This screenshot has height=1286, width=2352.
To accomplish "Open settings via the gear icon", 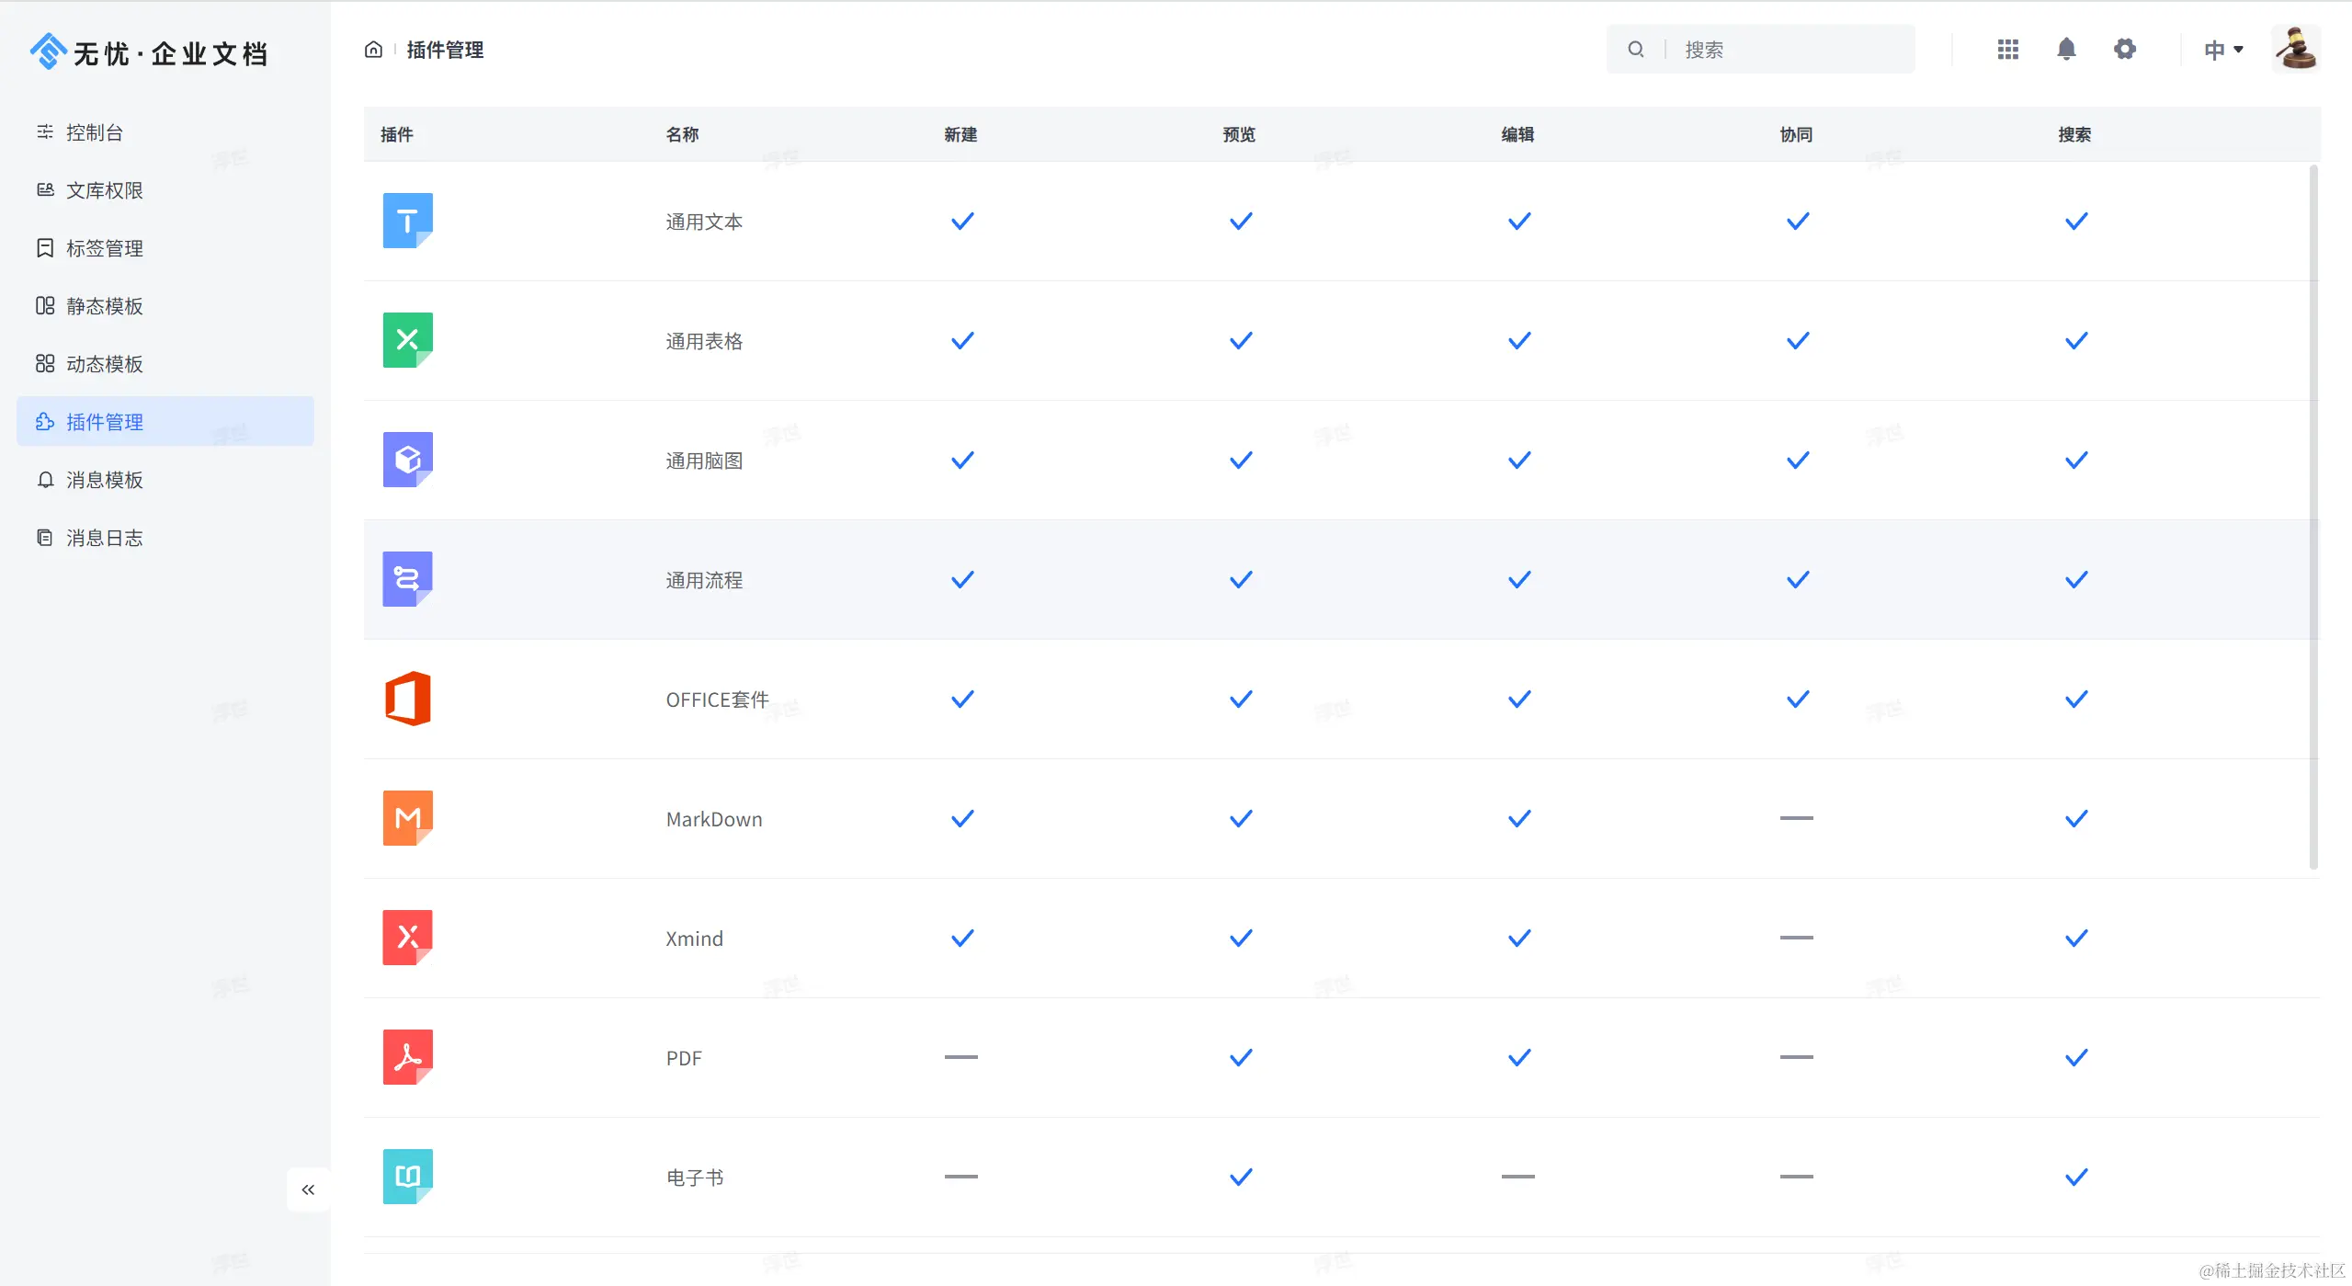I will coord(2124,50).
